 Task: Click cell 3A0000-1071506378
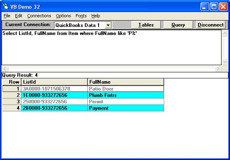[55, 89]
